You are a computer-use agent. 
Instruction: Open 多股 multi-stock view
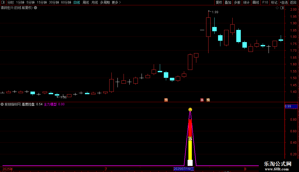coord(237,2)
